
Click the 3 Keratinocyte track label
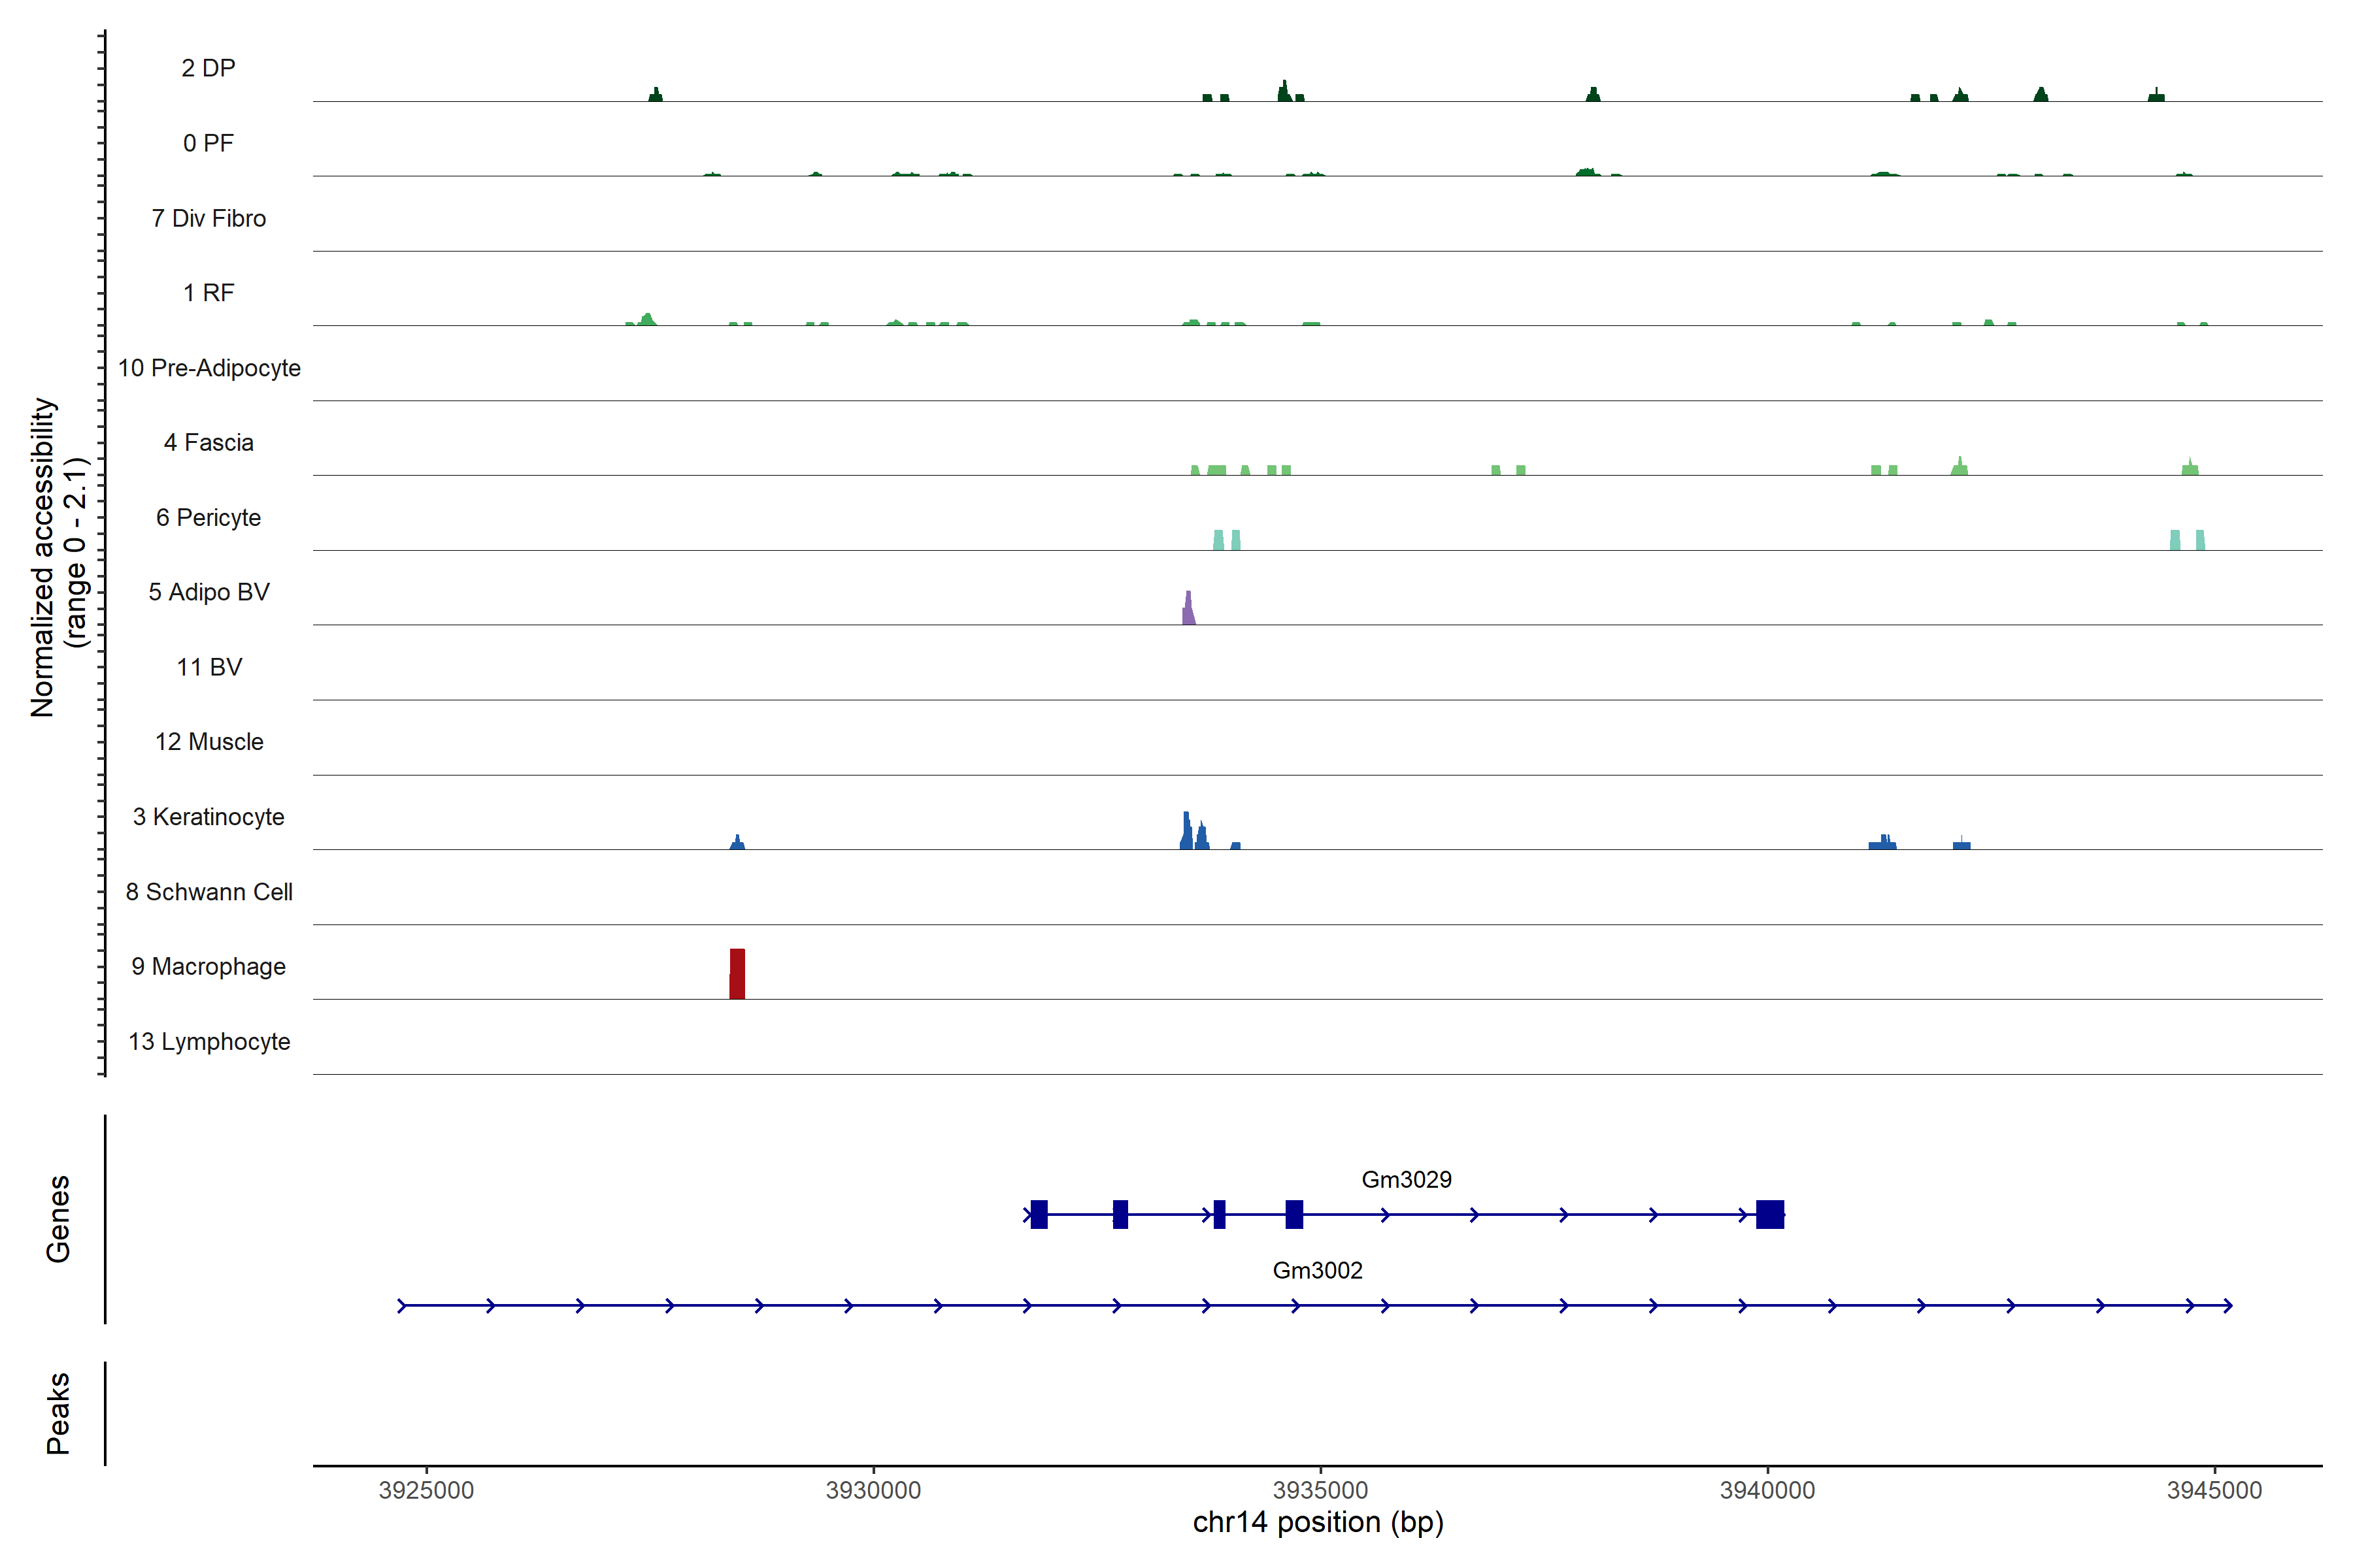click(208, 817)
